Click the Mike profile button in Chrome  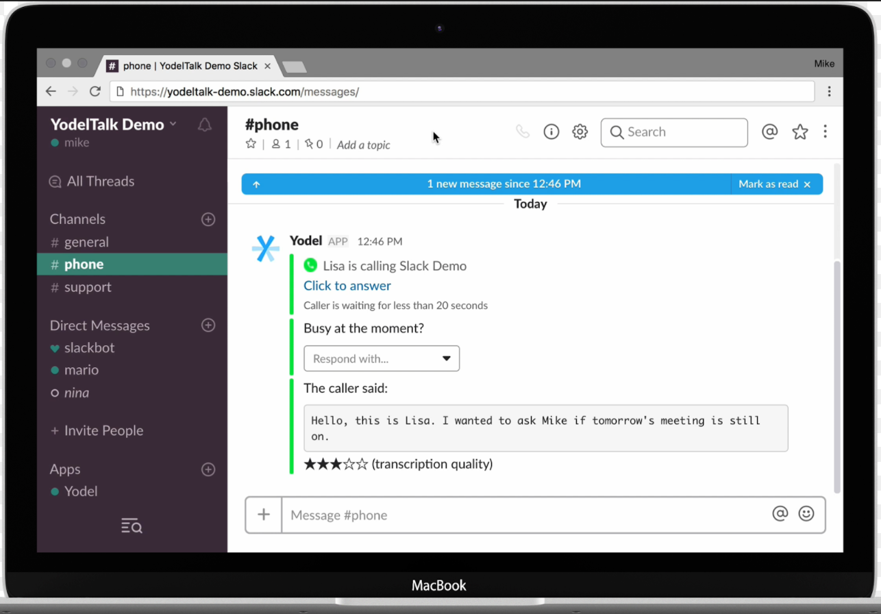coord(824,64)
